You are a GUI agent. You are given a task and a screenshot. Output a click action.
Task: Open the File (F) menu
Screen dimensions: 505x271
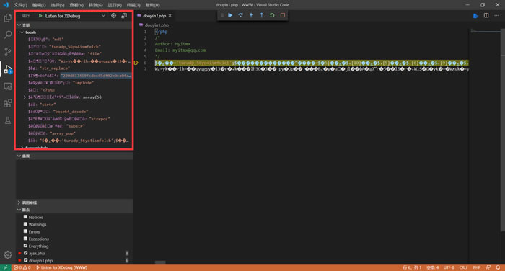(x=20, y=5)
